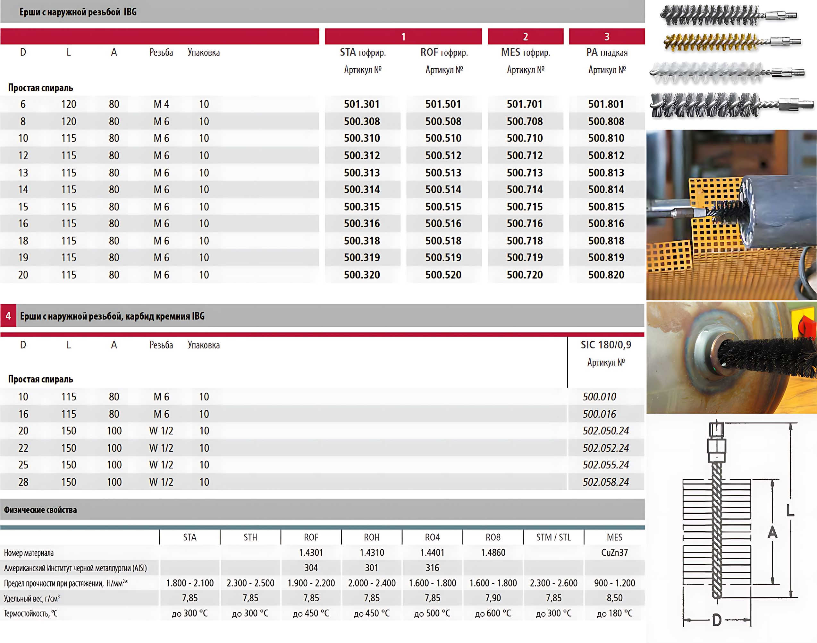Click the red number 4 section badge
Viewport: 817px width, 643px height.
8,316
